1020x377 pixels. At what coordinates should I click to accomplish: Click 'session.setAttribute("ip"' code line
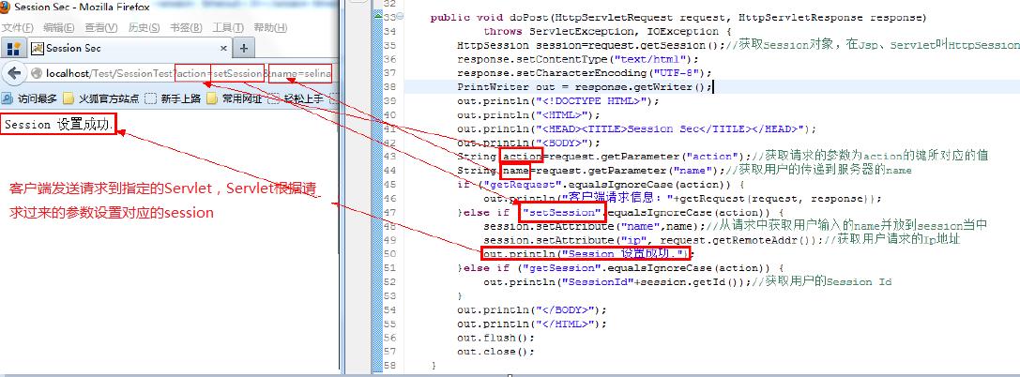tap(653, 239)
